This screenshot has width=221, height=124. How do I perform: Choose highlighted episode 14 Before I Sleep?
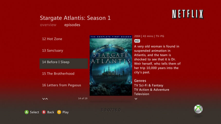pyautogui.click(x=64, y=63)
